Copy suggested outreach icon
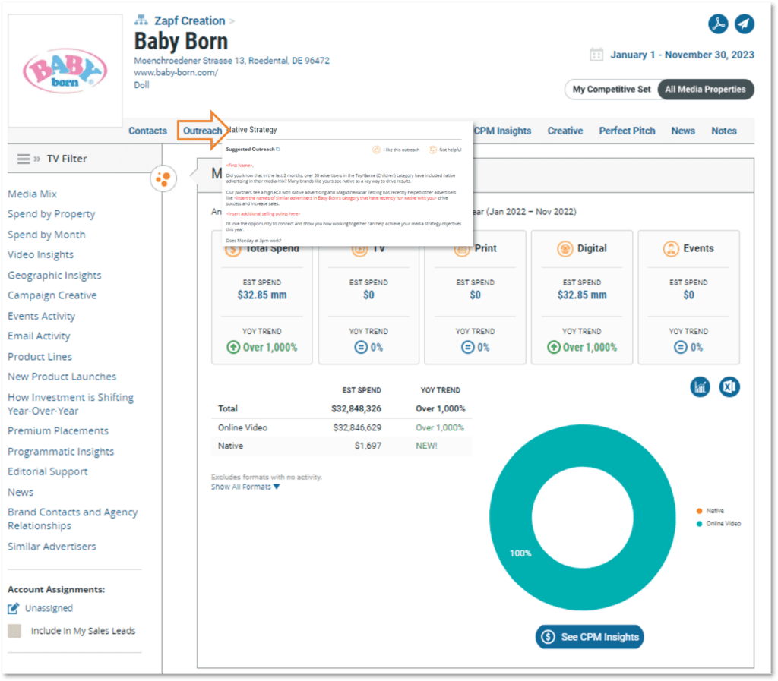The width and height of the screenshot is (778, 681). (x=278, y=150)
